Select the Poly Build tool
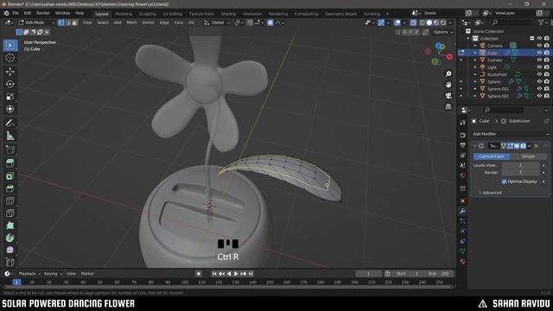Screen dimensions: 553x311 [x=10, y=225]
